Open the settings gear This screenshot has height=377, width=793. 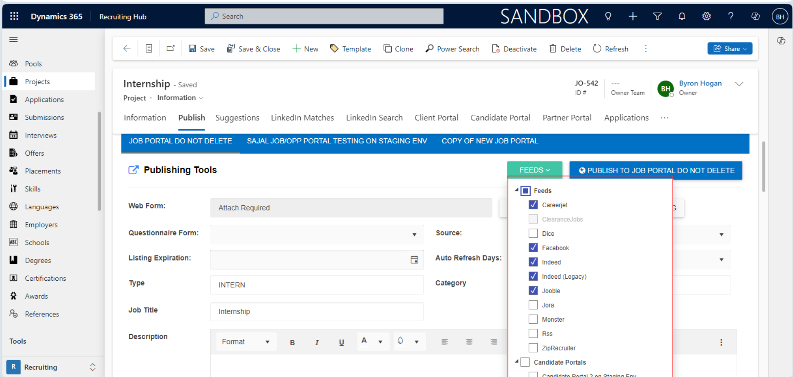point(706,16)
